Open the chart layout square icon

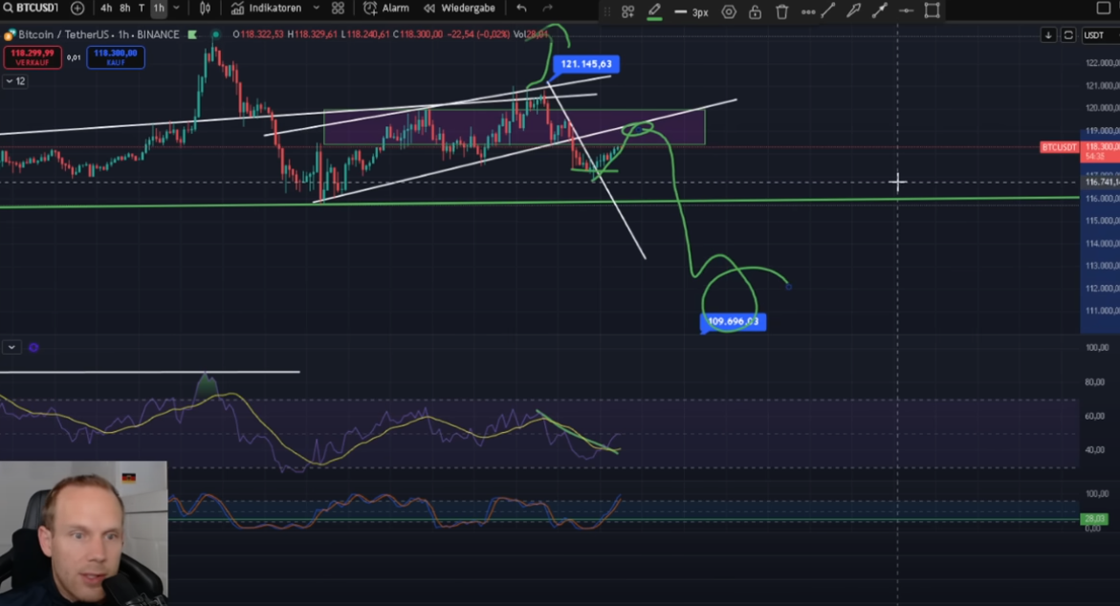point(1104,9)
